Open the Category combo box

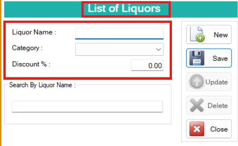[x=119, y=49]
